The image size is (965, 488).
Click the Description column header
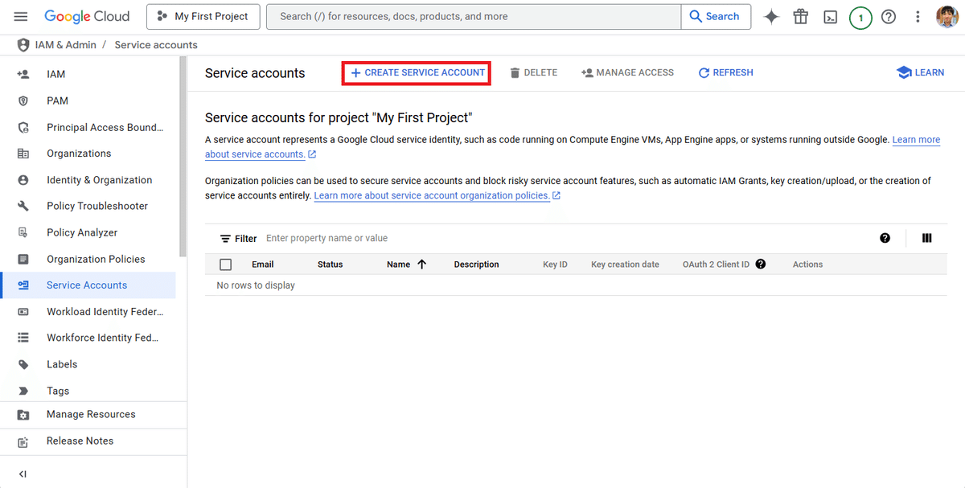(476, 265)
